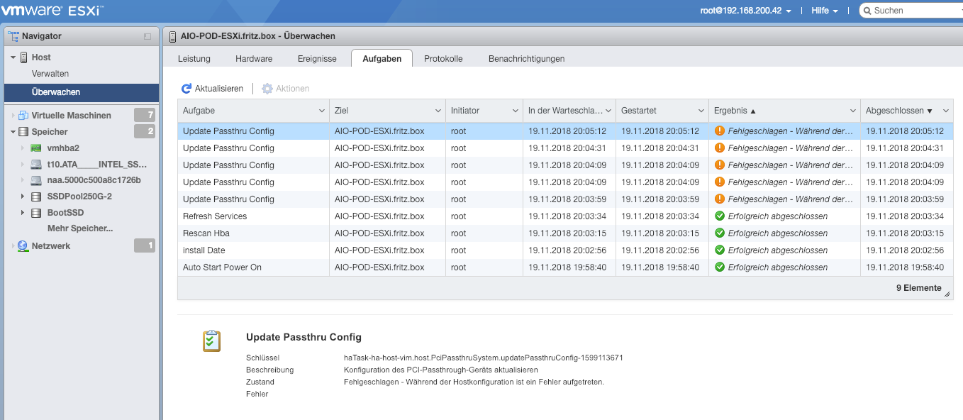963x420 pixels.
Task: Expand the SSDPool250G-2 tree node
Action: point(22,197)
